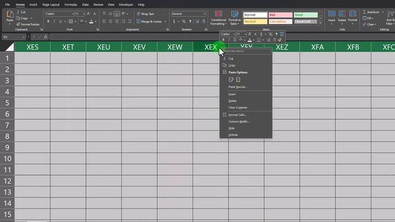
Task: Click the Paste icon in the Clipboard group
Action: tap(10, 14)
